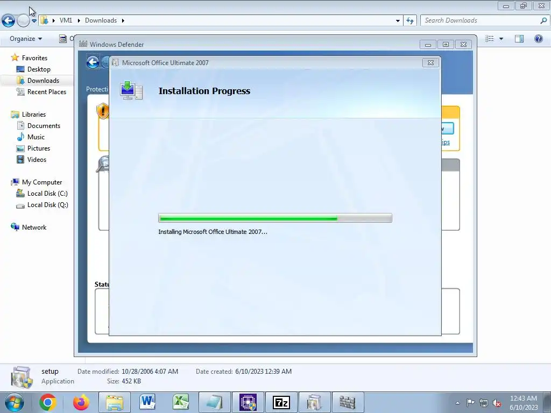551x413 pixels.
Task: Click the refresh button beside address bar
Action: tap(410, 21)
